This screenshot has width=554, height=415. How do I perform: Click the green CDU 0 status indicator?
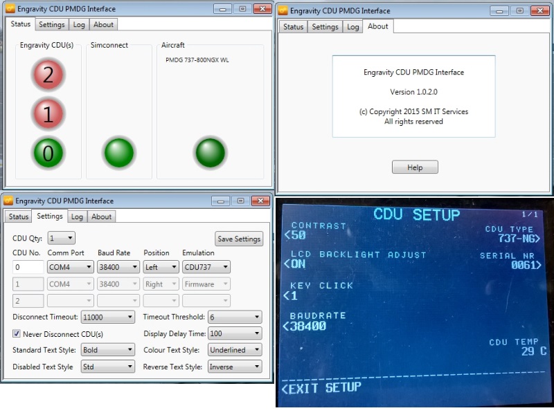click(x=48, y=153)
